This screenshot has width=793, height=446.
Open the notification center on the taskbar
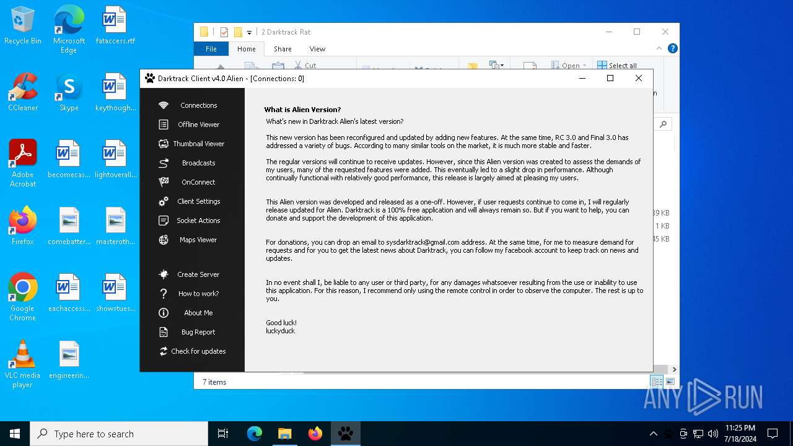pyautogui.click(x=773, y=434)
